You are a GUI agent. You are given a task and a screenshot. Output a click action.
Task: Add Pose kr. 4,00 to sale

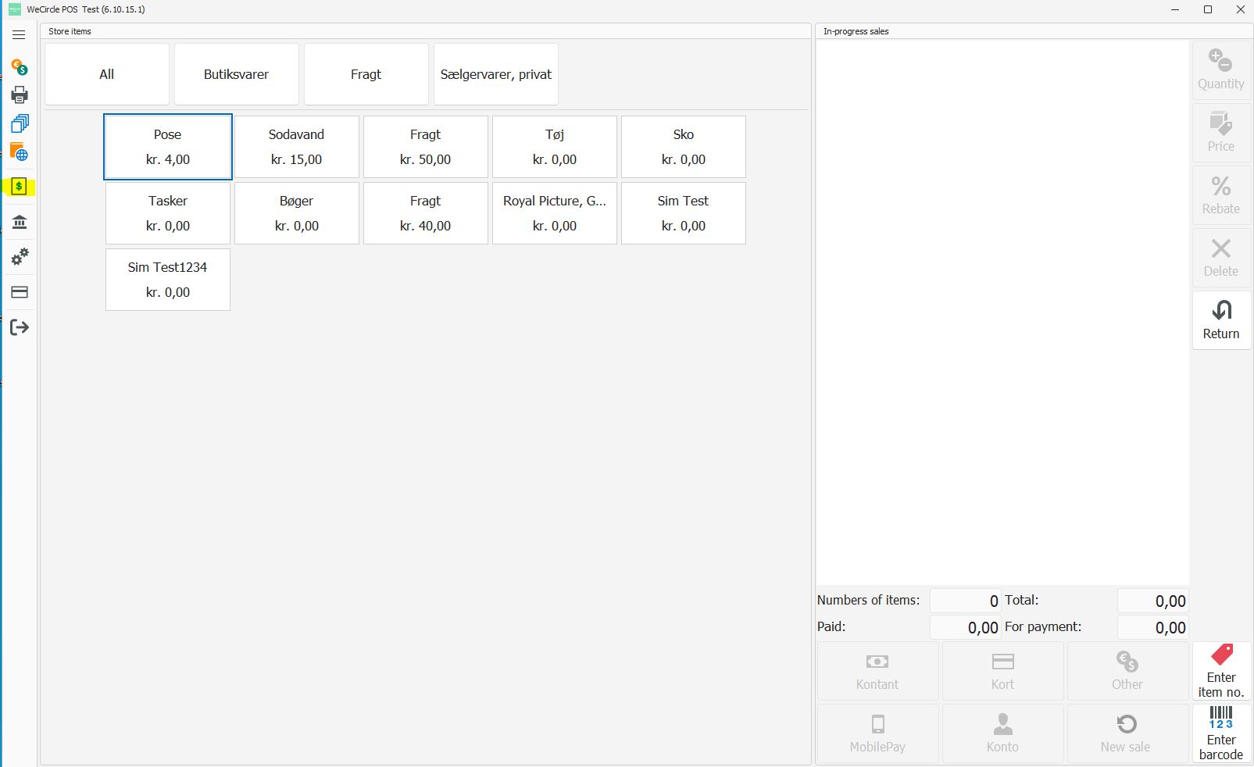(168, 147)
